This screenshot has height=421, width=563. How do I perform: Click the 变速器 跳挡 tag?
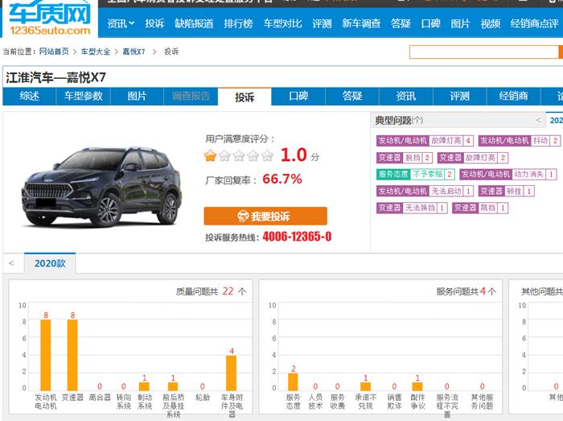pos(480,208)
